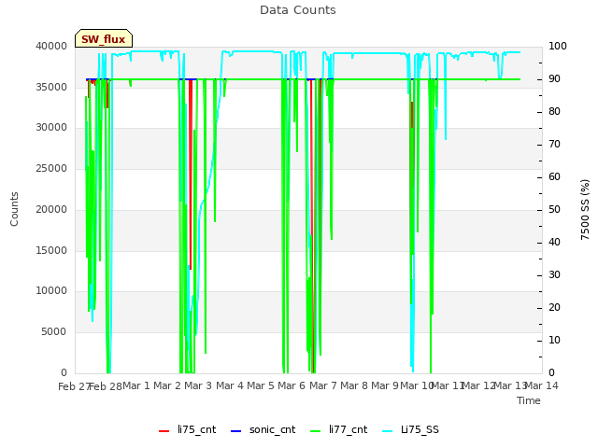Click the 30000 y-axis tick label
Image resolution: width=598 pixels, height=448 pixels.
(51, 127)
